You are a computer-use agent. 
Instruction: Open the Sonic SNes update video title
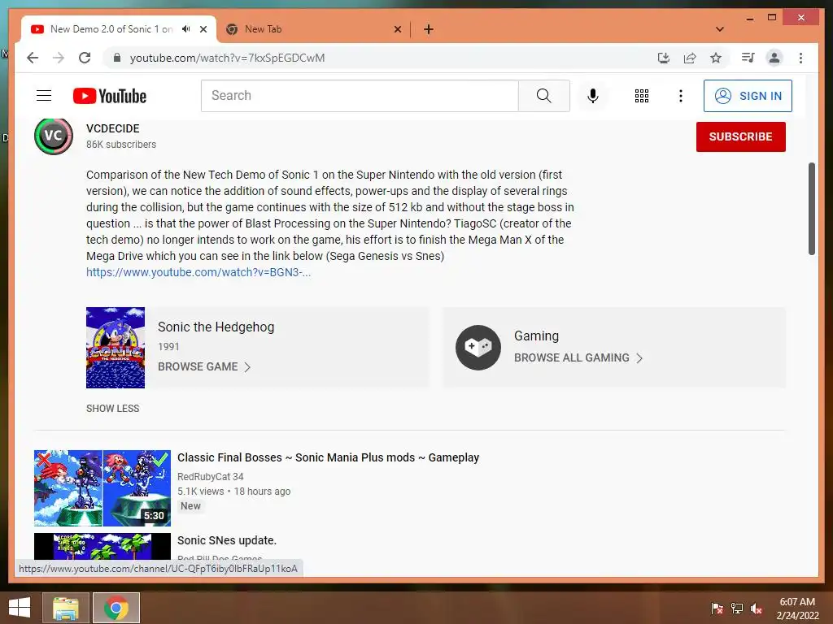pos(227,540)
